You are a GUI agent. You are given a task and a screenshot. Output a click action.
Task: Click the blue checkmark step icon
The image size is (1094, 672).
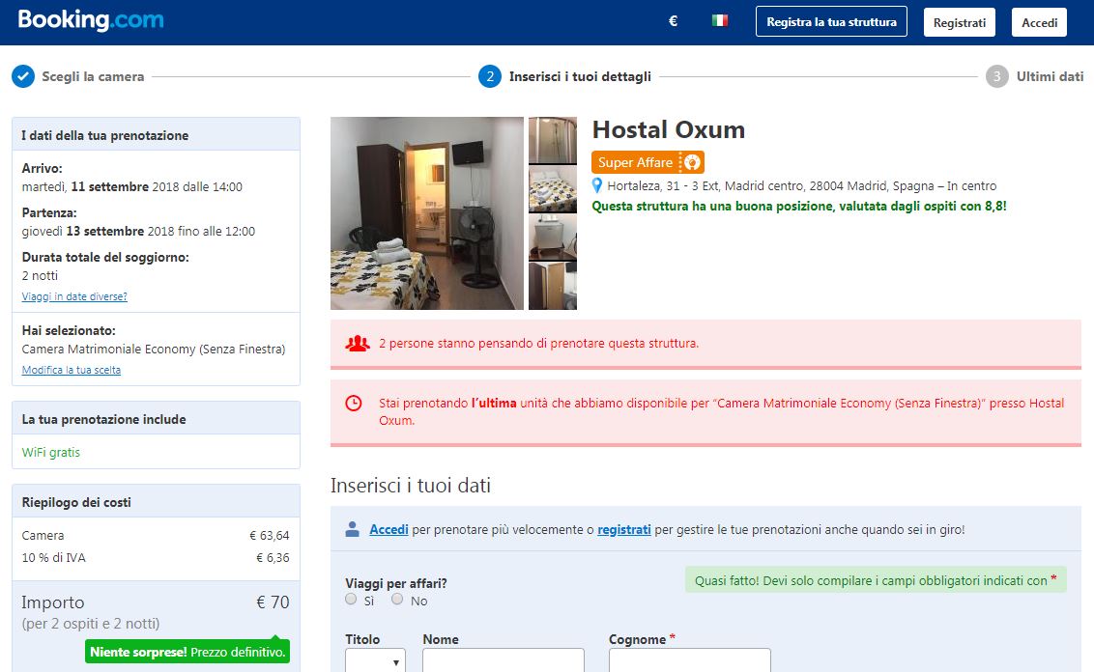pos(23,76)
